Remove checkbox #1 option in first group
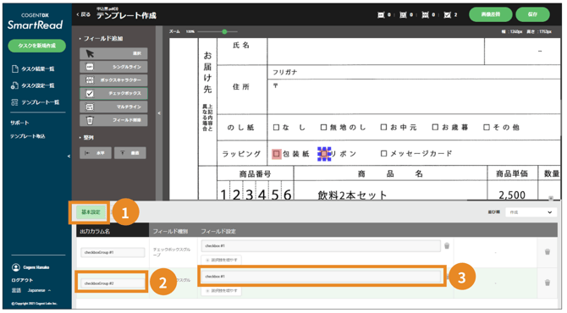The width and height of the screenshot is (567, 313). point(447,246)
